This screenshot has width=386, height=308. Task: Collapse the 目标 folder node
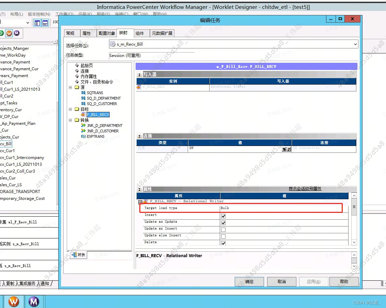[x=70, y=109]
